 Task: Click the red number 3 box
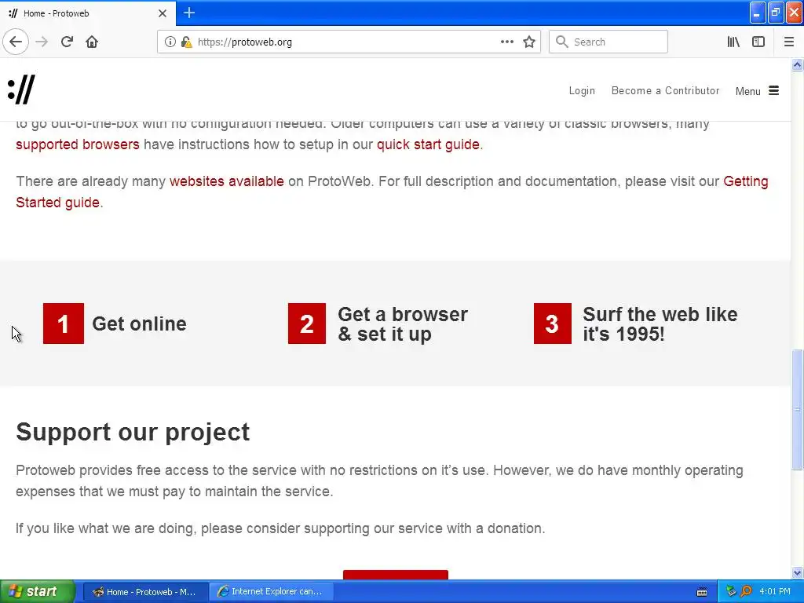point(552,323)
